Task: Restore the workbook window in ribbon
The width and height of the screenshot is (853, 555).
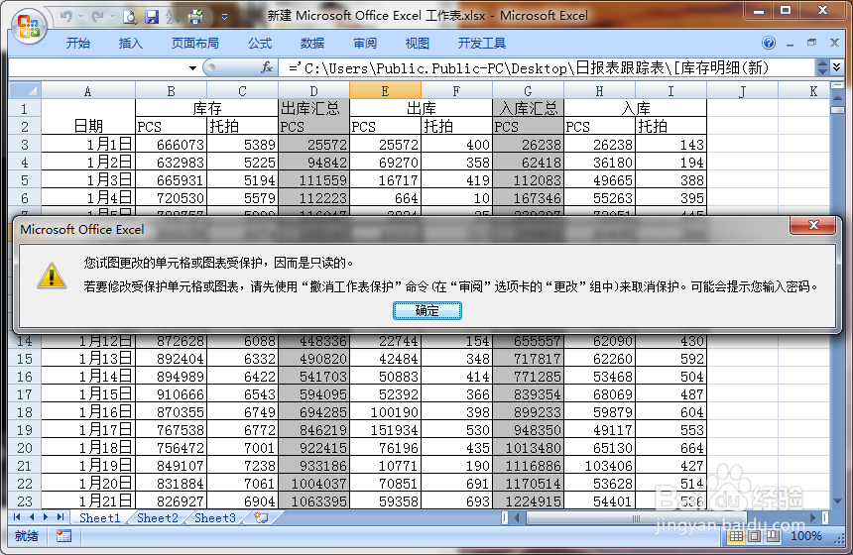Action: pos(811,43)
